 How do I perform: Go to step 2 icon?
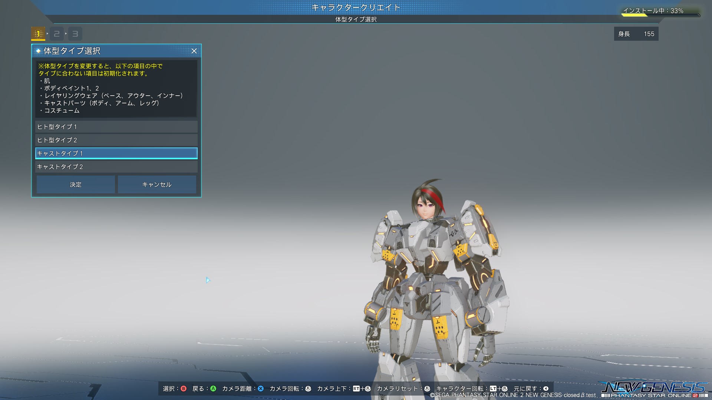pos(57,34)
